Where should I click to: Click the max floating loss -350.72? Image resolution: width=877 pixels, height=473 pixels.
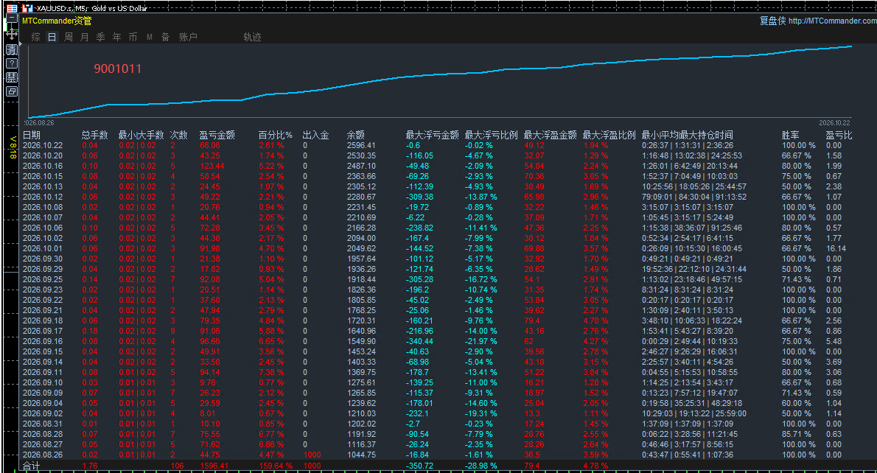click(x=419, y=466)
